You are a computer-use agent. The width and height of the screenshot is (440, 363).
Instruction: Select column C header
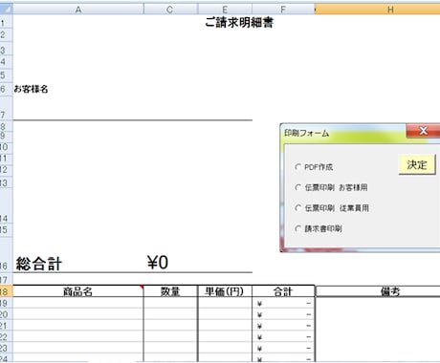[170, 10]
